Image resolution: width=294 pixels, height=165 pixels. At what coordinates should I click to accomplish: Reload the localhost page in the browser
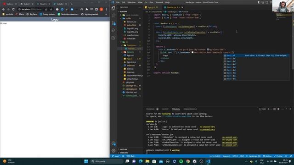(13, 9)
